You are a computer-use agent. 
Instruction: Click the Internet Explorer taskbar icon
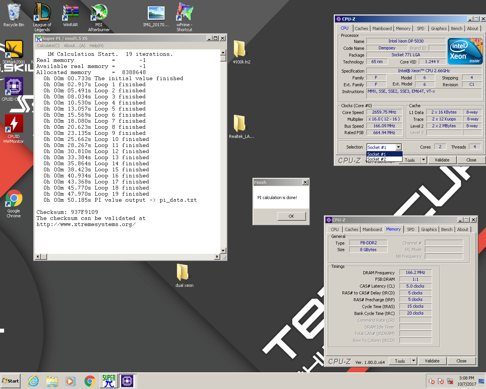click(33, 381)
